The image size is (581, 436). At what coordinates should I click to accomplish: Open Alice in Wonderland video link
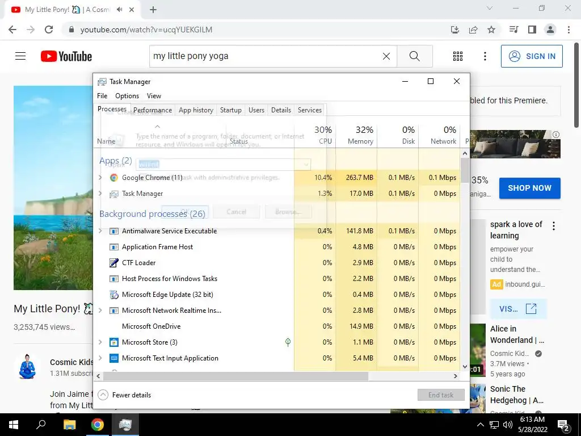pyautogui.click(x=517, y=334)
